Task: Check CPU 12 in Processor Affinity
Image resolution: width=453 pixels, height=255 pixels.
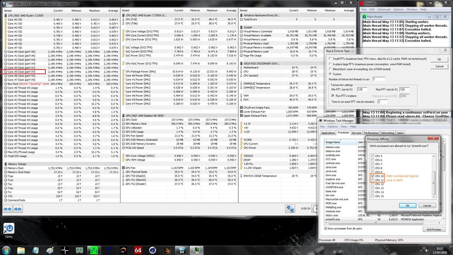Action: pos(373,184)
